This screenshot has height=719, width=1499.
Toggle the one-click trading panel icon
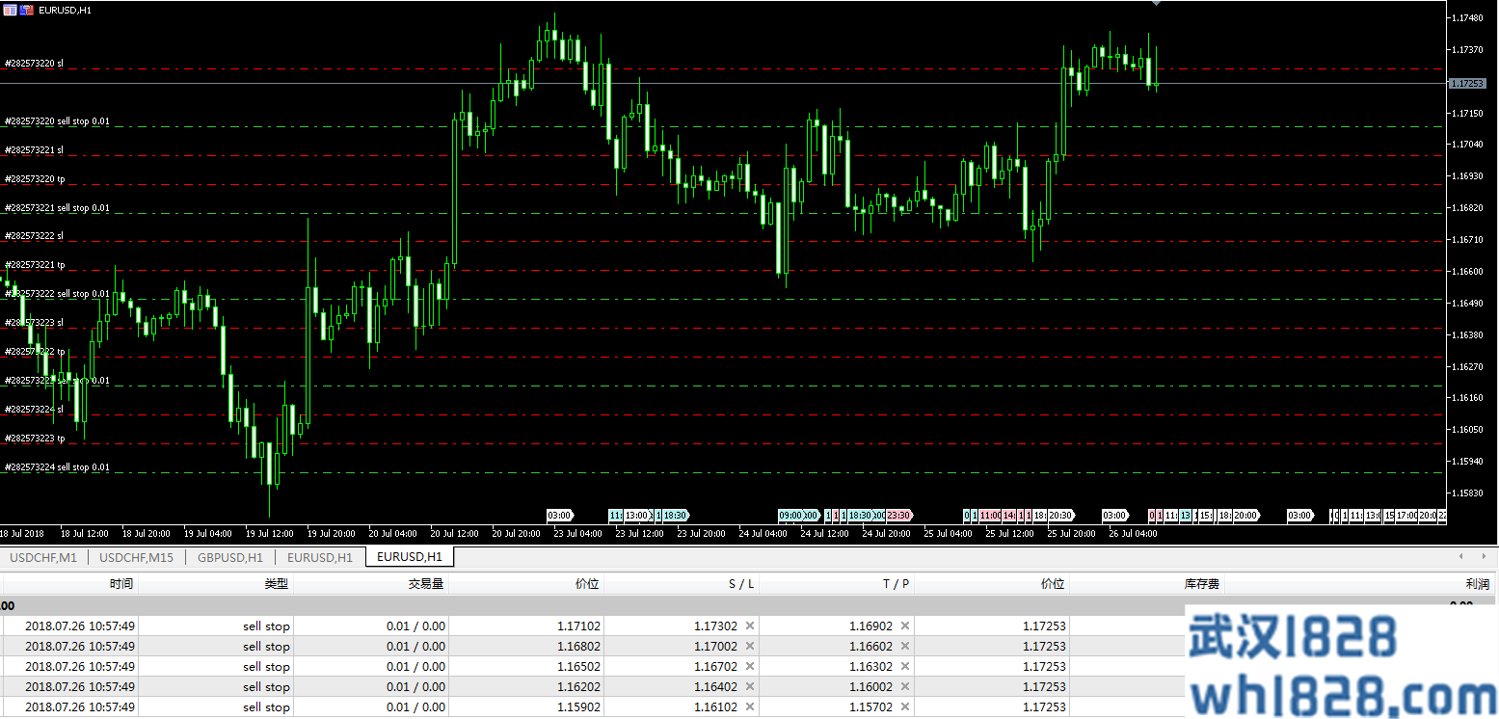[11, 10]
